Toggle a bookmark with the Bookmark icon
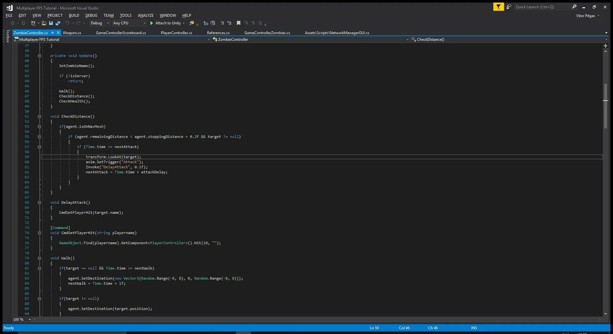613x334 pixels. [238, 23]
